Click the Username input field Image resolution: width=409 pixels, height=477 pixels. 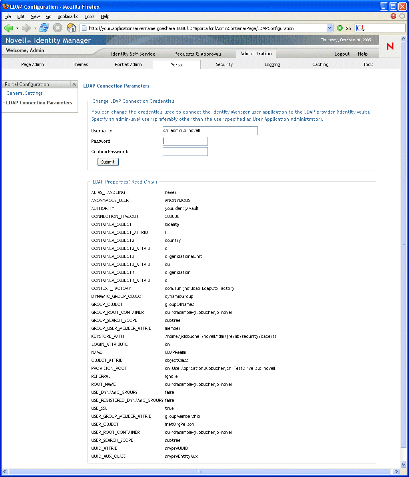point(210,130)
